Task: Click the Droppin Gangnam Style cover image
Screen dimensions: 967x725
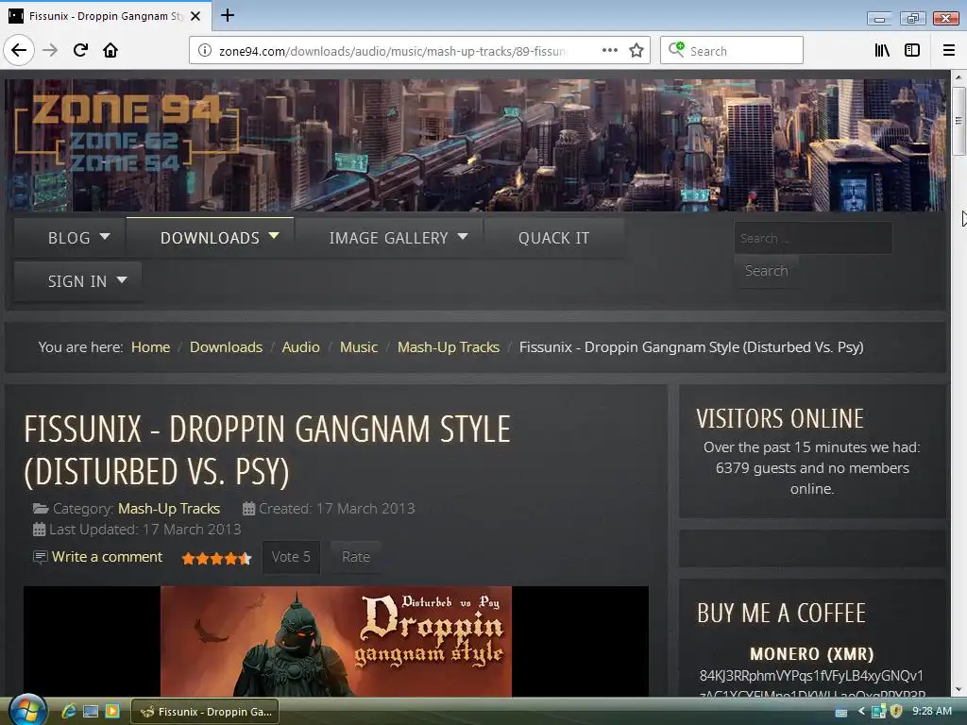Action: pyautogui.click(x=336, y=641)
